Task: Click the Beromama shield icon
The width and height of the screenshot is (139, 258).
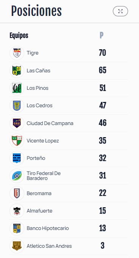Action: pos(17,193)
